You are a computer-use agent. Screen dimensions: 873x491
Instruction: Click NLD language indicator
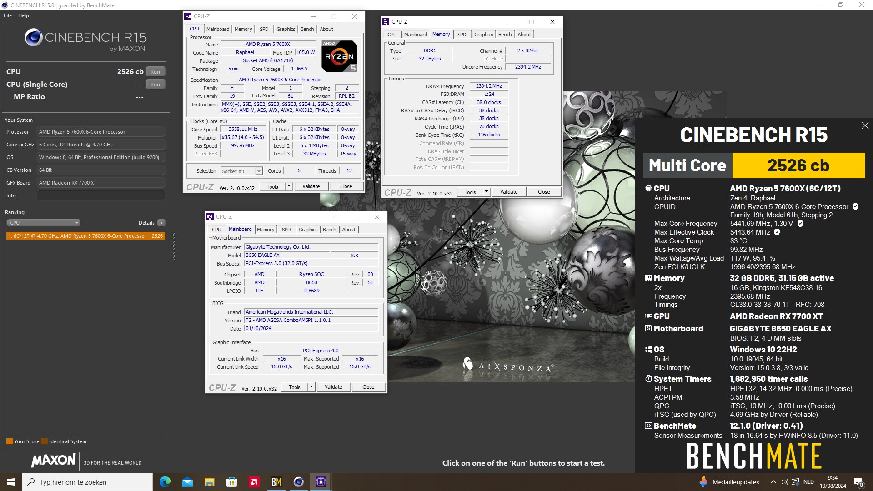coord(808,482)
